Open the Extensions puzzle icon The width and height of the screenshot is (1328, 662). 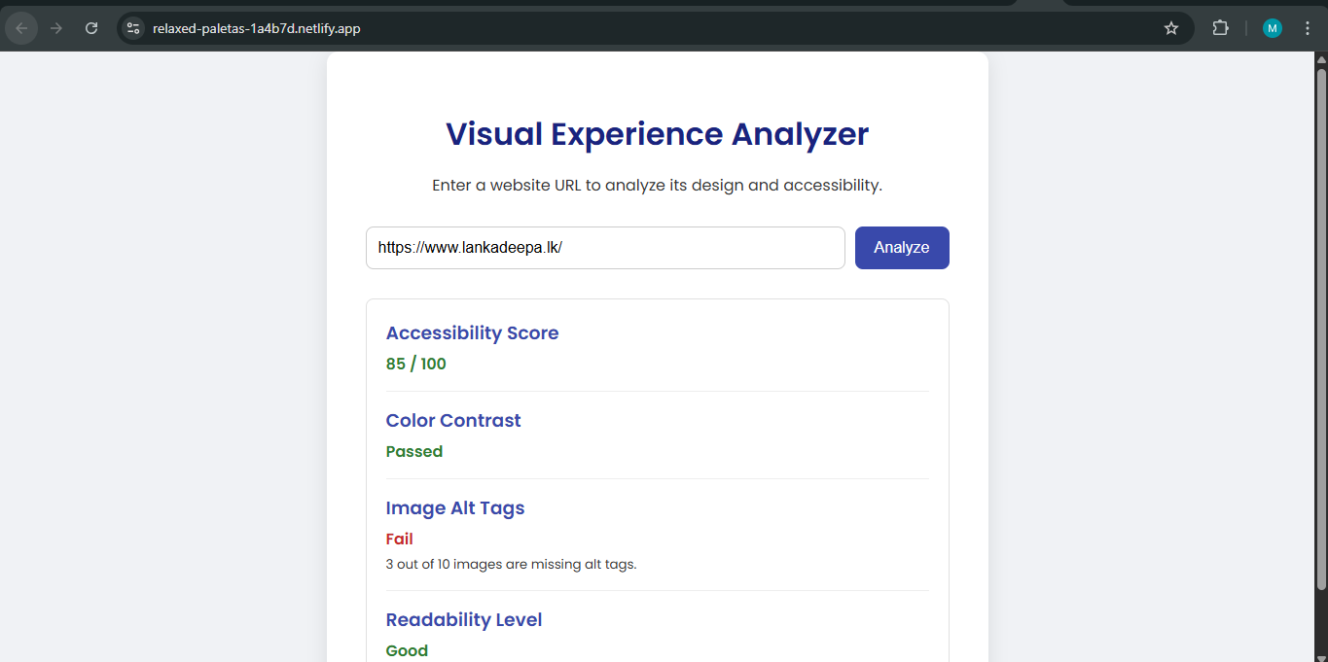(1220, 28)
